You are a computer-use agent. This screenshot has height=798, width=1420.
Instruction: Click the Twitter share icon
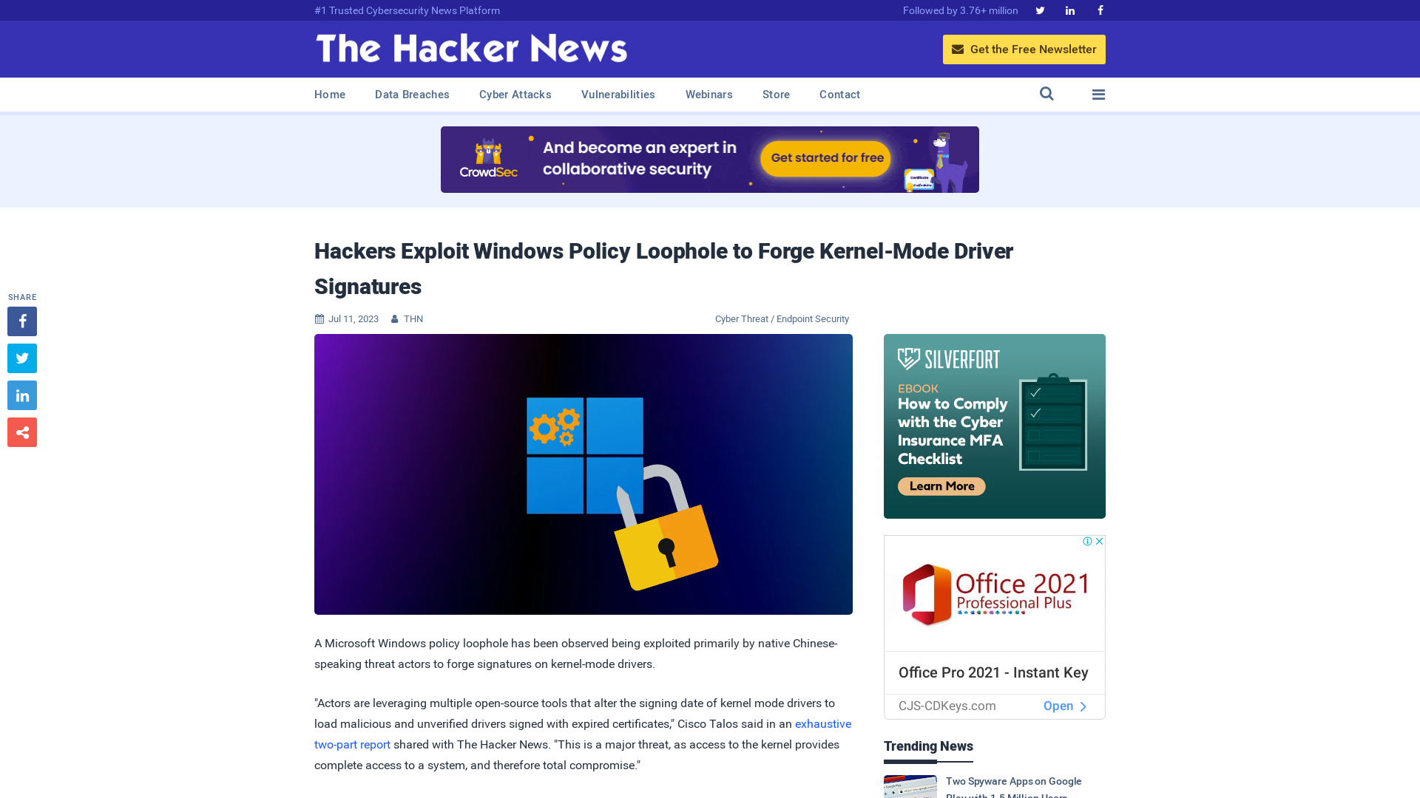[21, 358]
